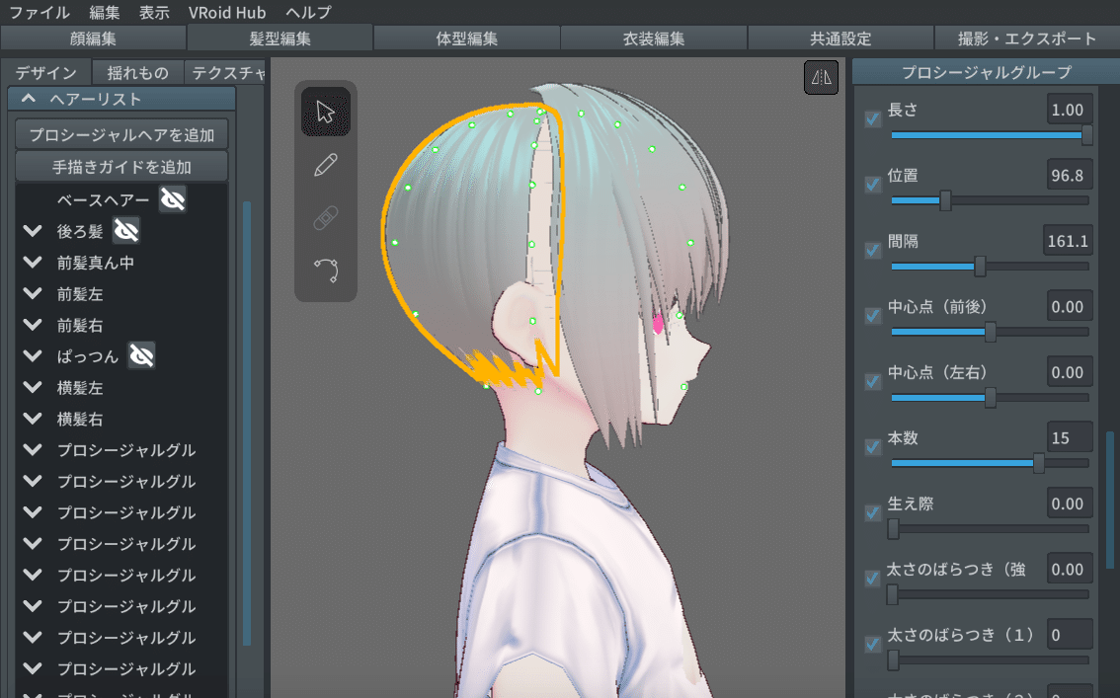Image resolution: width=1120 pixels, height=698 pixels.
Task: Uncheck the 太さのばらつき（強 checkbox
Action: [x=873, y=579]
